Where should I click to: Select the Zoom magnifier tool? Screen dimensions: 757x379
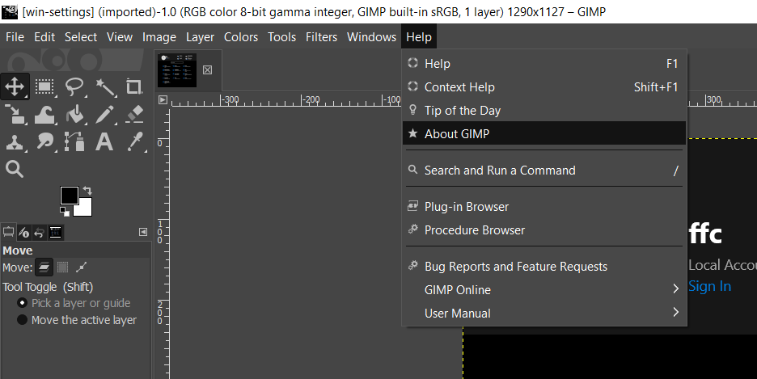click(x=15, y=169)
